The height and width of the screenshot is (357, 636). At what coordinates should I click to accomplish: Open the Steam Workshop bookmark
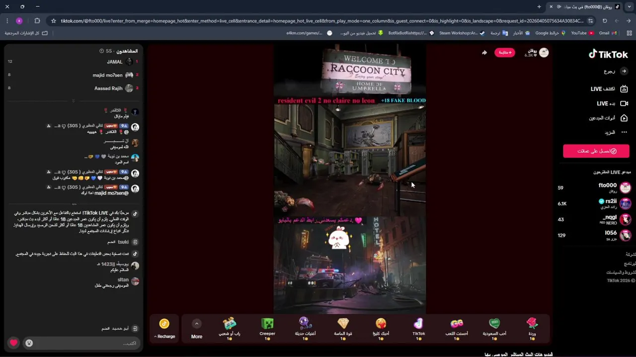(462, 33)
